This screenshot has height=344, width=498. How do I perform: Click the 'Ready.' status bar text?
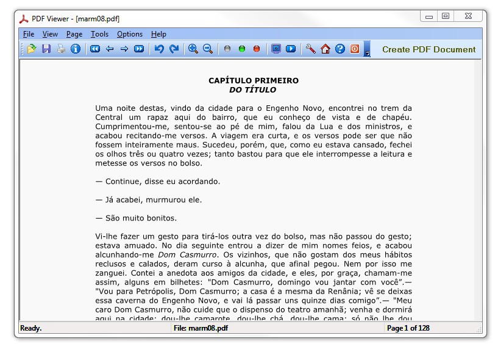[31, 328]
